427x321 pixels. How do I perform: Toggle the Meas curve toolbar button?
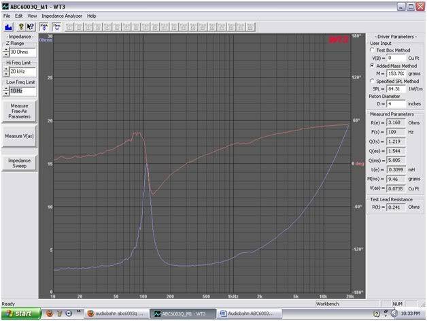click(x=56, y=27)
